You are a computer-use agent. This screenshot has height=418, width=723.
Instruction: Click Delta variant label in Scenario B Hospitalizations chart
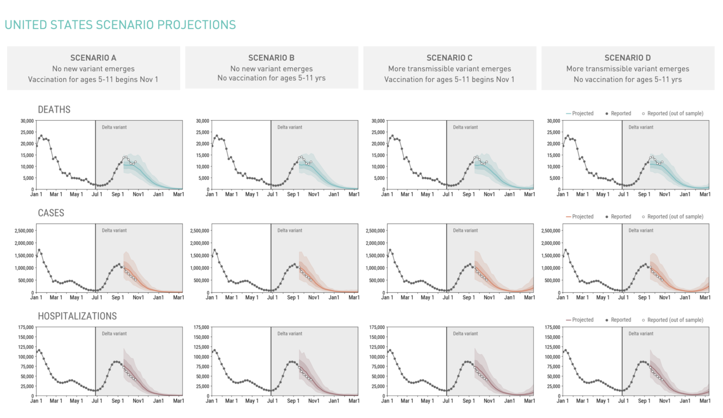click(290, 334)
